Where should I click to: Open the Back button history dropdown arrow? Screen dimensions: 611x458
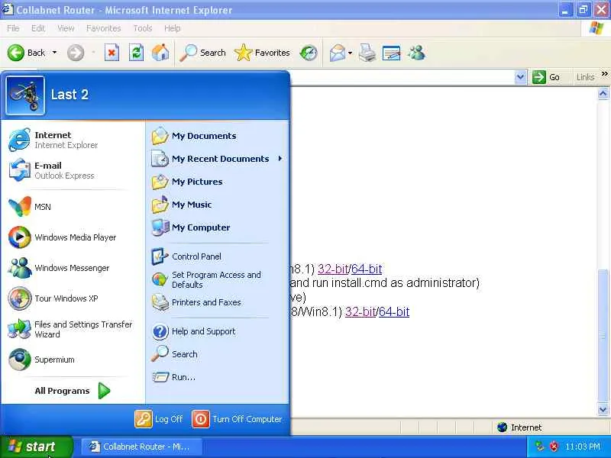click(54, 53)
